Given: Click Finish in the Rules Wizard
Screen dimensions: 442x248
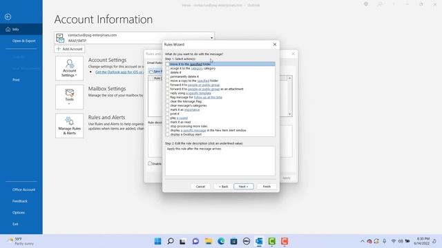Looking at the screenshot, I should (x=267, y=187).
